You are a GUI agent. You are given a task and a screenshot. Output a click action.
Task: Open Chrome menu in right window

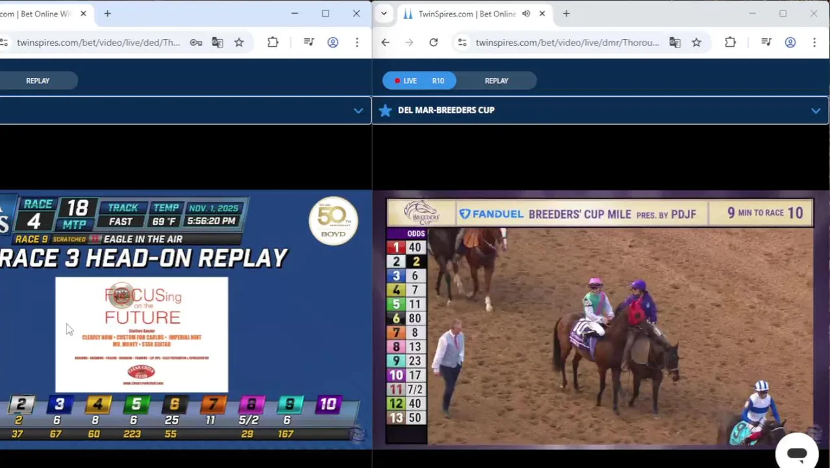(814, 42)
